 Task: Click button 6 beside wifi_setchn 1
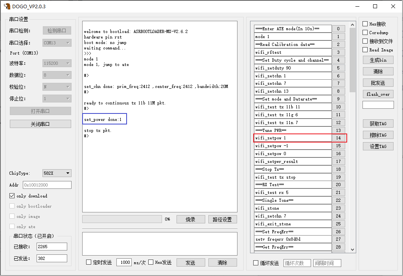click(x=339, y=76)
